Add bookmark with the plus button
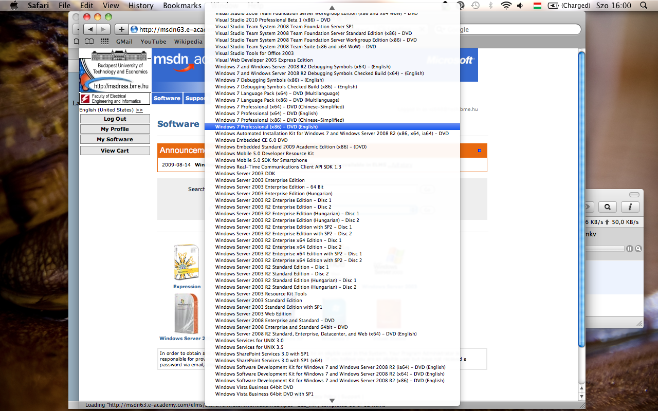Viewport: 658px width, 411px height. tap(121, 29)
